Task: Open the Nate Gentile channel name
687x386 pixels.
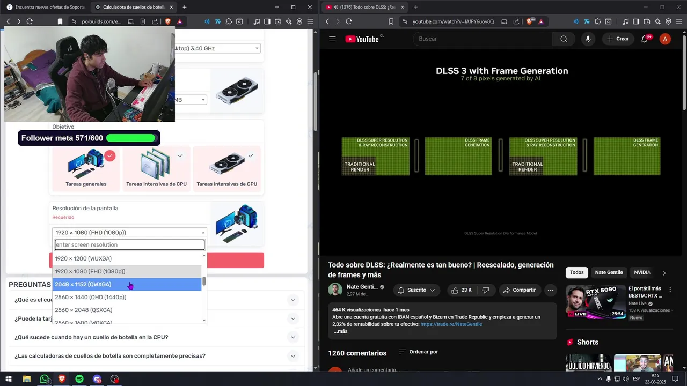Action: point(362,287)
